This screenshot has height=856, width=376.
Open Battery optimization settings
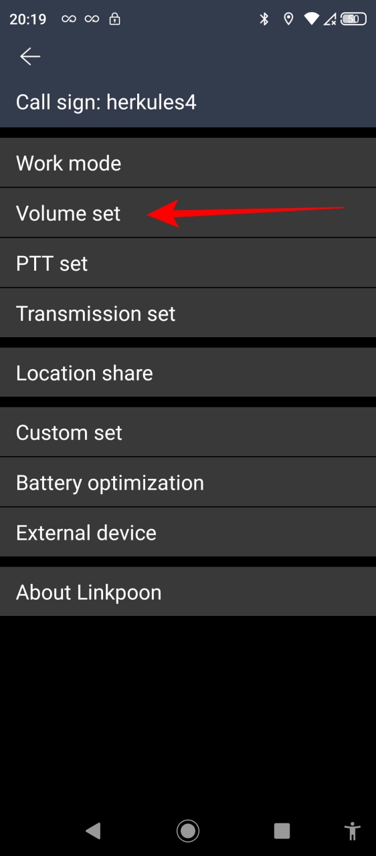(188, 482)
